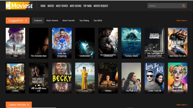This screenshot has height=108, width=193.
Task: Switch to the Top IMDb tab
Action: tap(98, 21)
